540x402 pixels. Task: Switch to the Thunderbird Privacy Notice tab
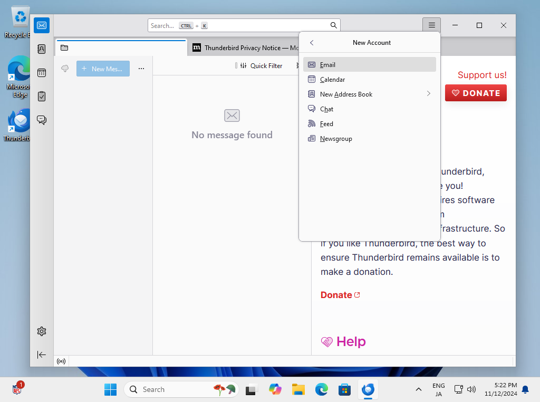click(243, 48)
